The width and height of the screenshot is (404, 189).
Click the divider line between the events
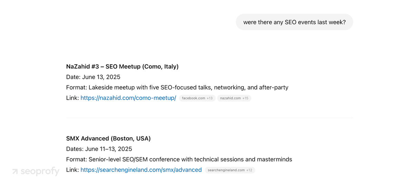tap(210, 118)
